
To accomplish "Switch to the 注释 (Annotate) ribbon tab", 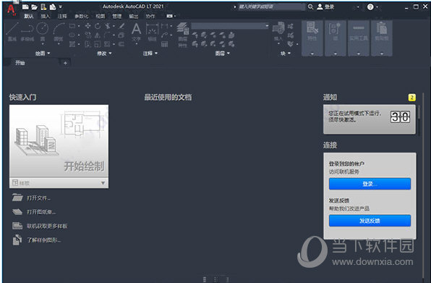I will point(62,16).
